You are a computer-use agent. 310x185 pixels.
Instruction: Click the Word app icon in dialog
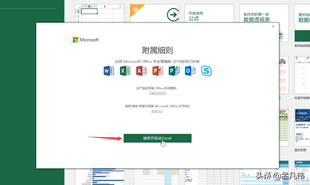coord(109,71)
